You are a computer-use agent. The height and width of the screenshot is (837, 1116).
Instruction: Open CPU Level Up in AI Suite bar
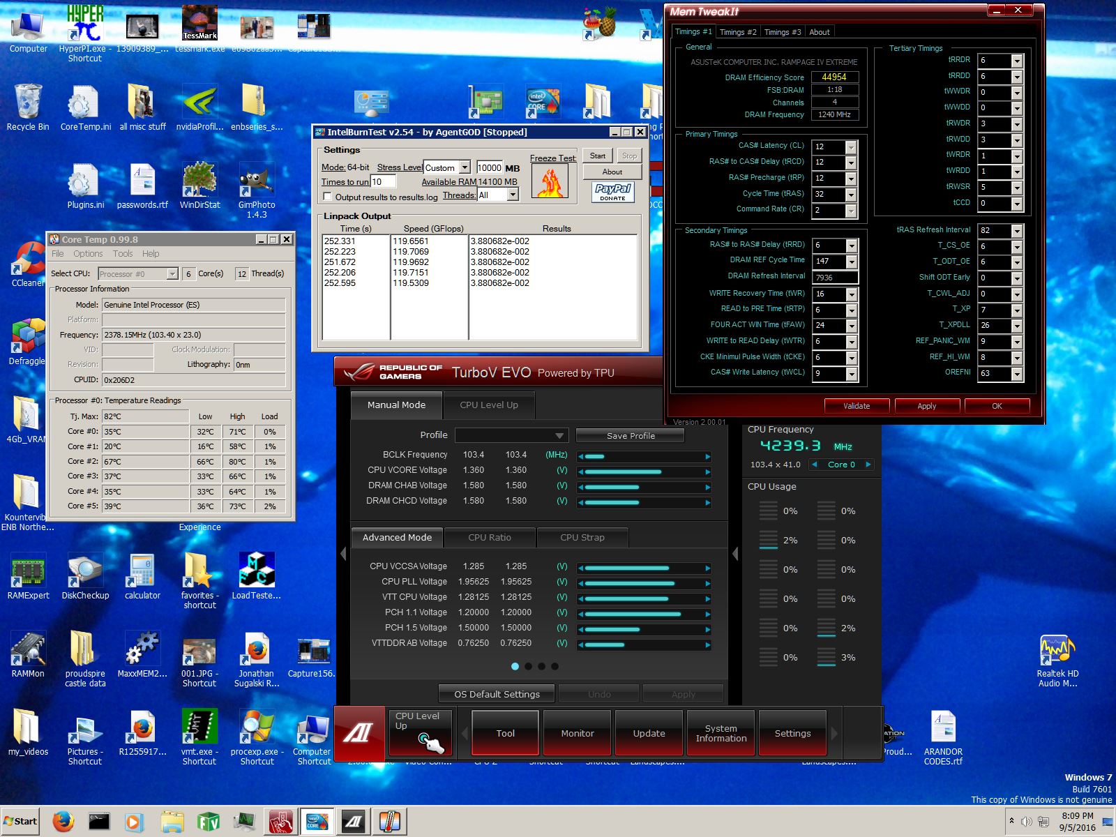coord(421,732)
